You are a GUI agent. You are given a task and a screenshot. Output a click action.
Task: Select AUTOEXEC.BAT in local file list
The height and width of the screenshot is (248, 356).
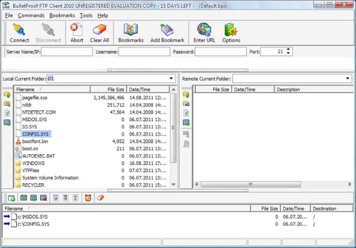click(x=38, y=156)
